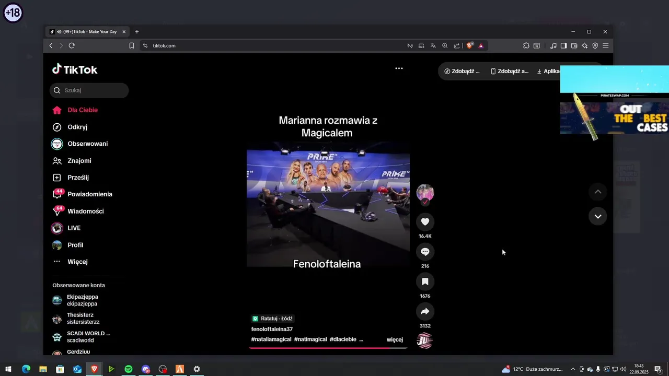This screenshot has width=669, height=376.
Task: Open the media control music note icon
Action: tap(553, 45)
